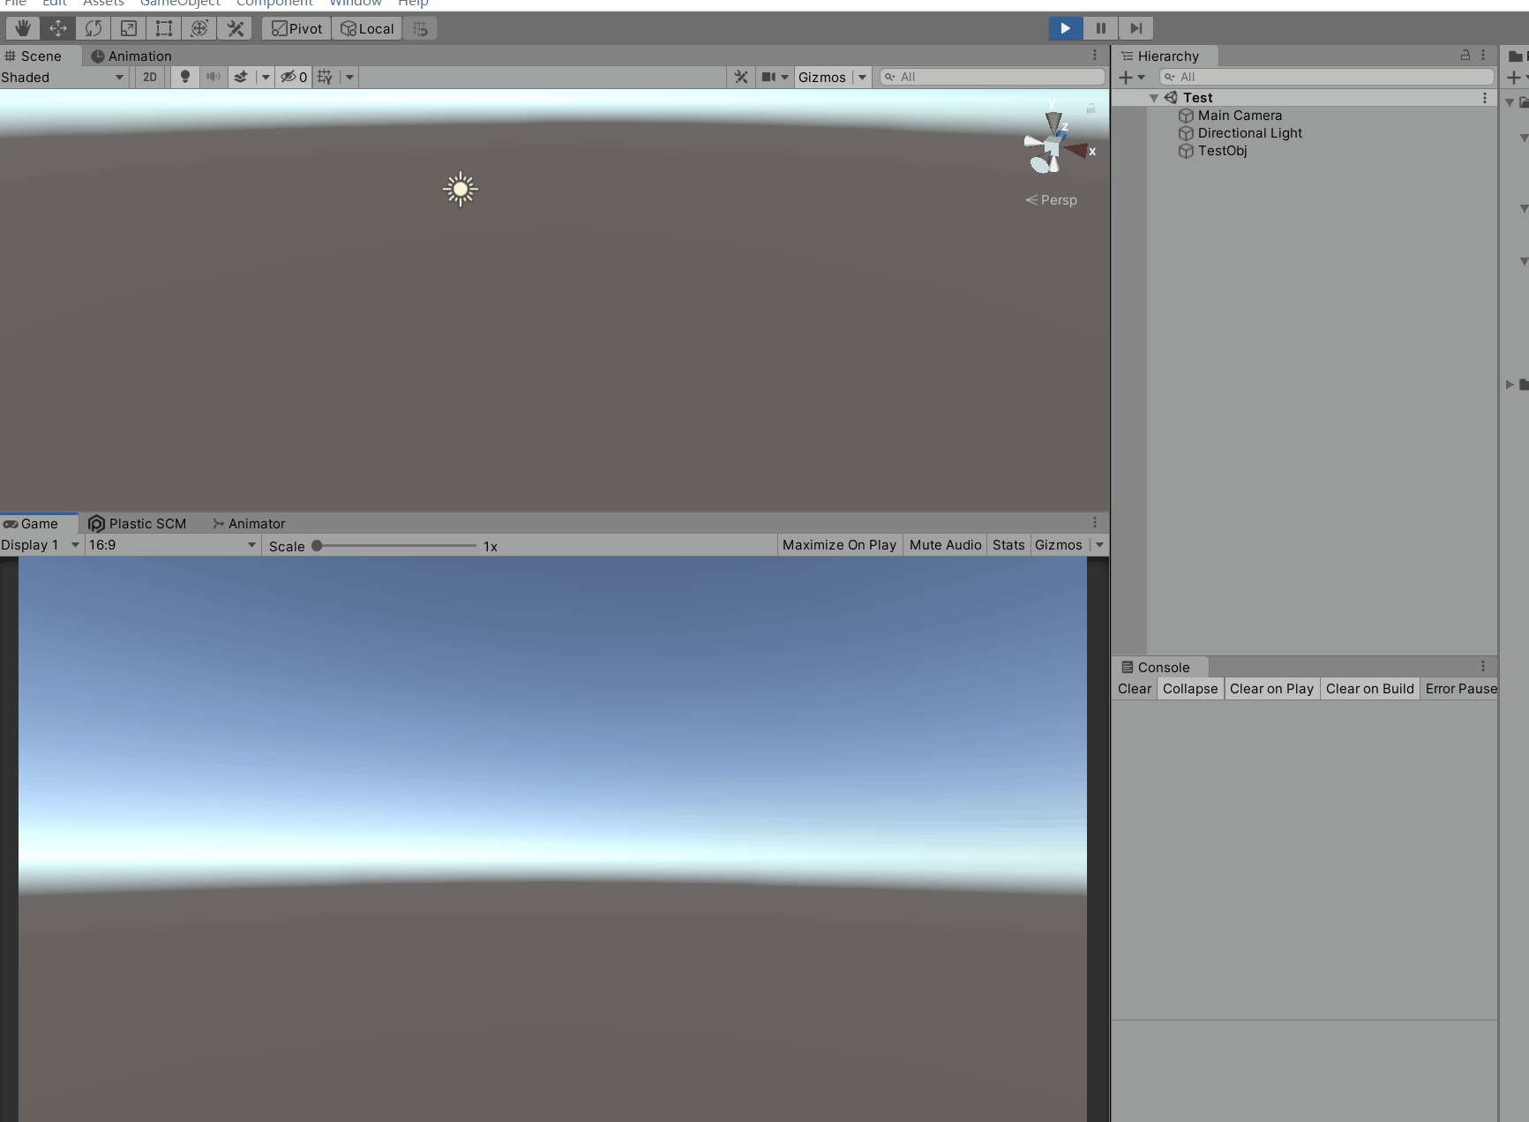Toggle 2D scene view mode
Viewport: 1529px width, 1122px height.
tap(150, 77)
